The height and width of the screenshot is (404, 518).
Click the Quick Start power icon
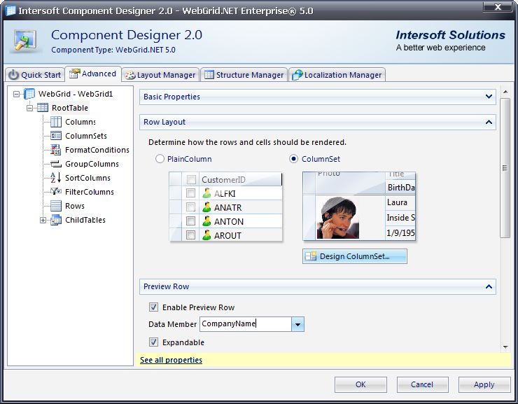pos(13,75)
